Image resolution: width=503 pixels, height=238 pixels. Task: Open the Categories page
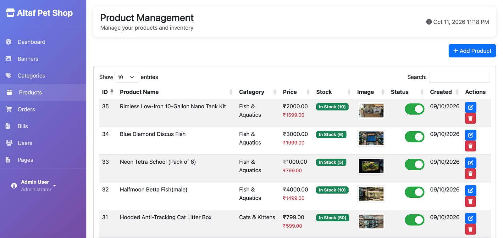(x=43, y=76)
